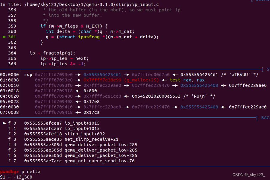Screen dimensions: 270x180
Task: Click line 362 closing brace
Action: click(42, 42)
